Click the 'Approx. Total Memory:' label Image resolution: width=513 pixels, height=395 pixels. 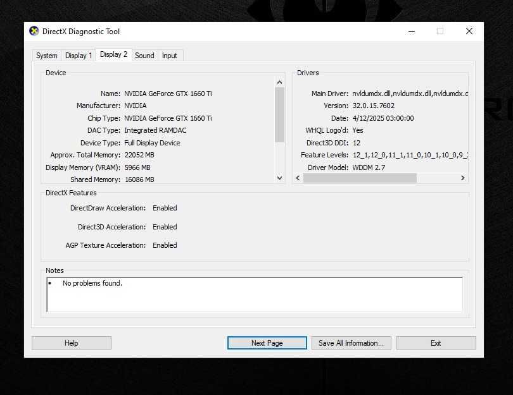click(x=85, y=155)
